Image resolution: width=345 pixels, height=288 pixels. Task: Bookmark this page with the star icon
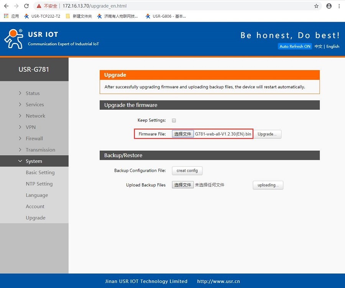coord(316,6)
